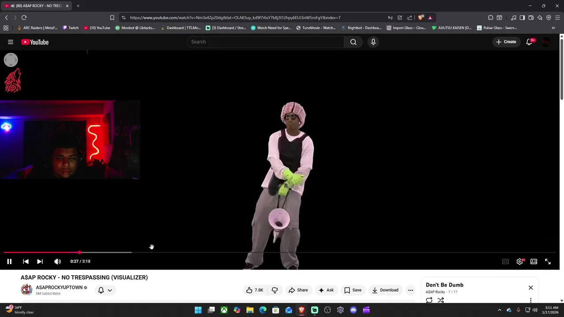Click the Ask button

(x=326, y=290)
